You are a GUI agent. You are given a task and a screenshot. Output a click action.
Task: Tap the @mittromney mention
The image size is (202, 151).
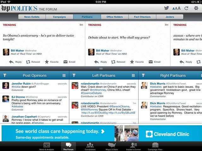pos(98,90)
